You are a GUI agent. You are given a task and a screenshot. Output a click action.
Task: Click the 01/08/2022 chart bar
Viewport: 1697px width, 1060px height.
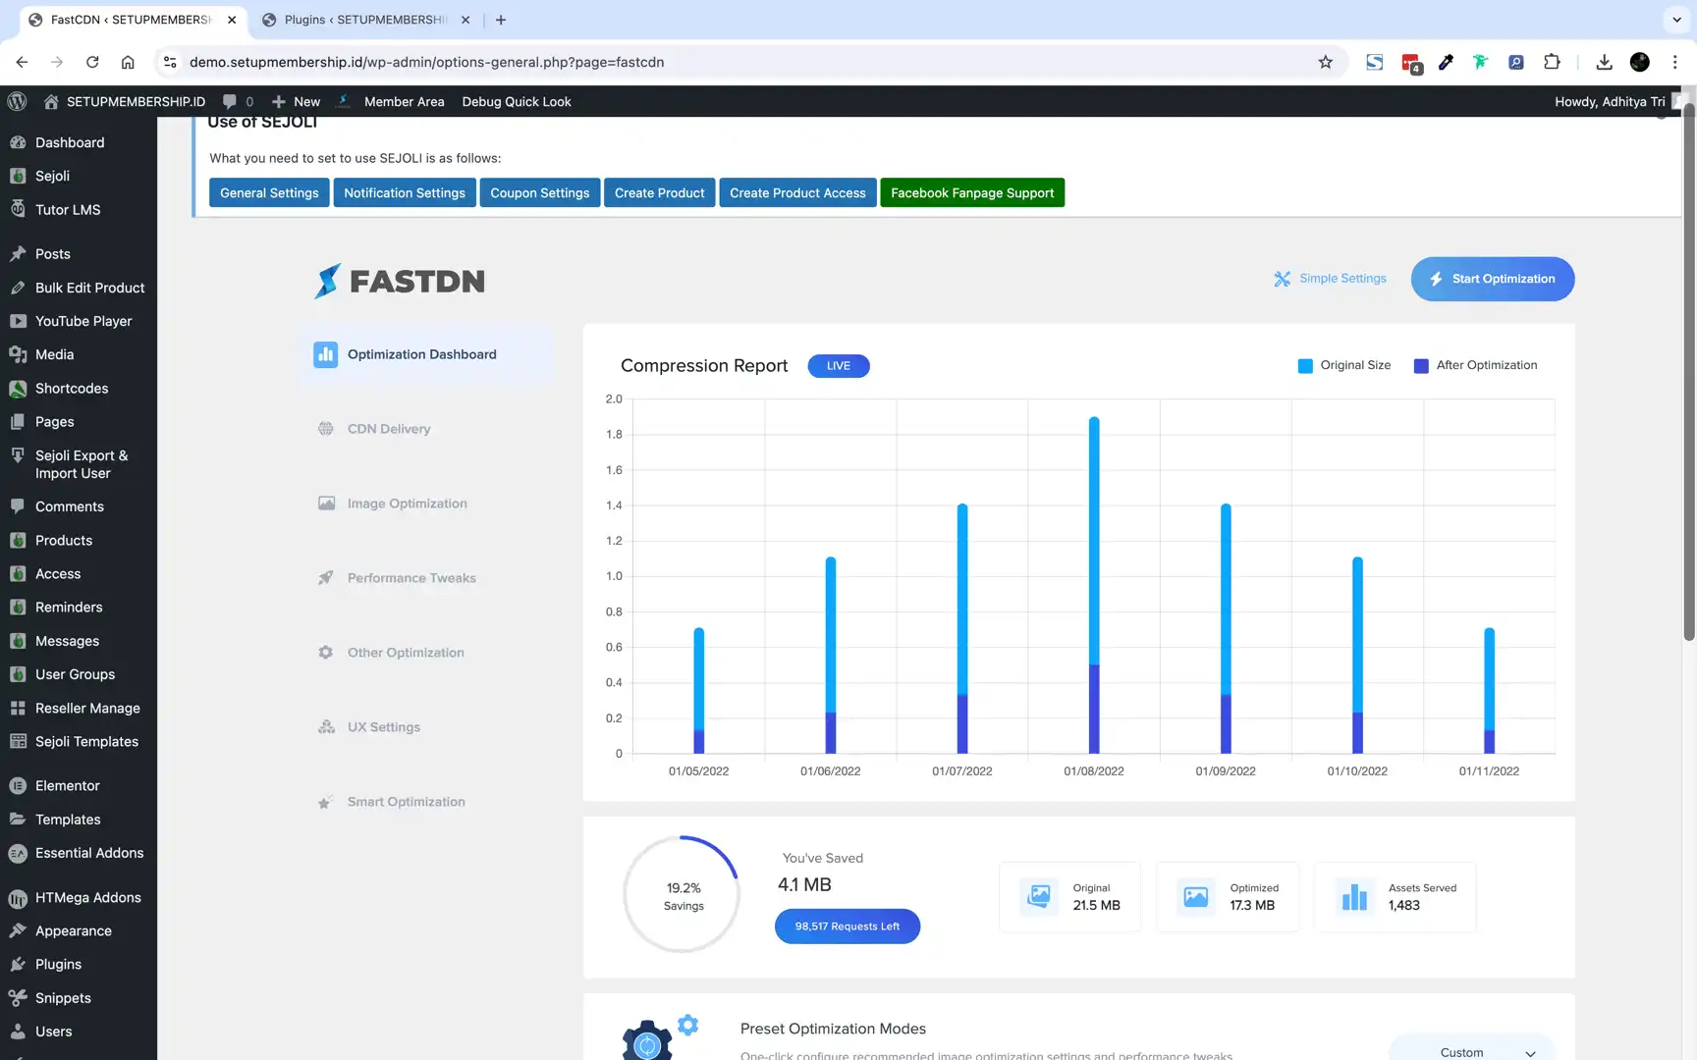(x=1094, y=585)
